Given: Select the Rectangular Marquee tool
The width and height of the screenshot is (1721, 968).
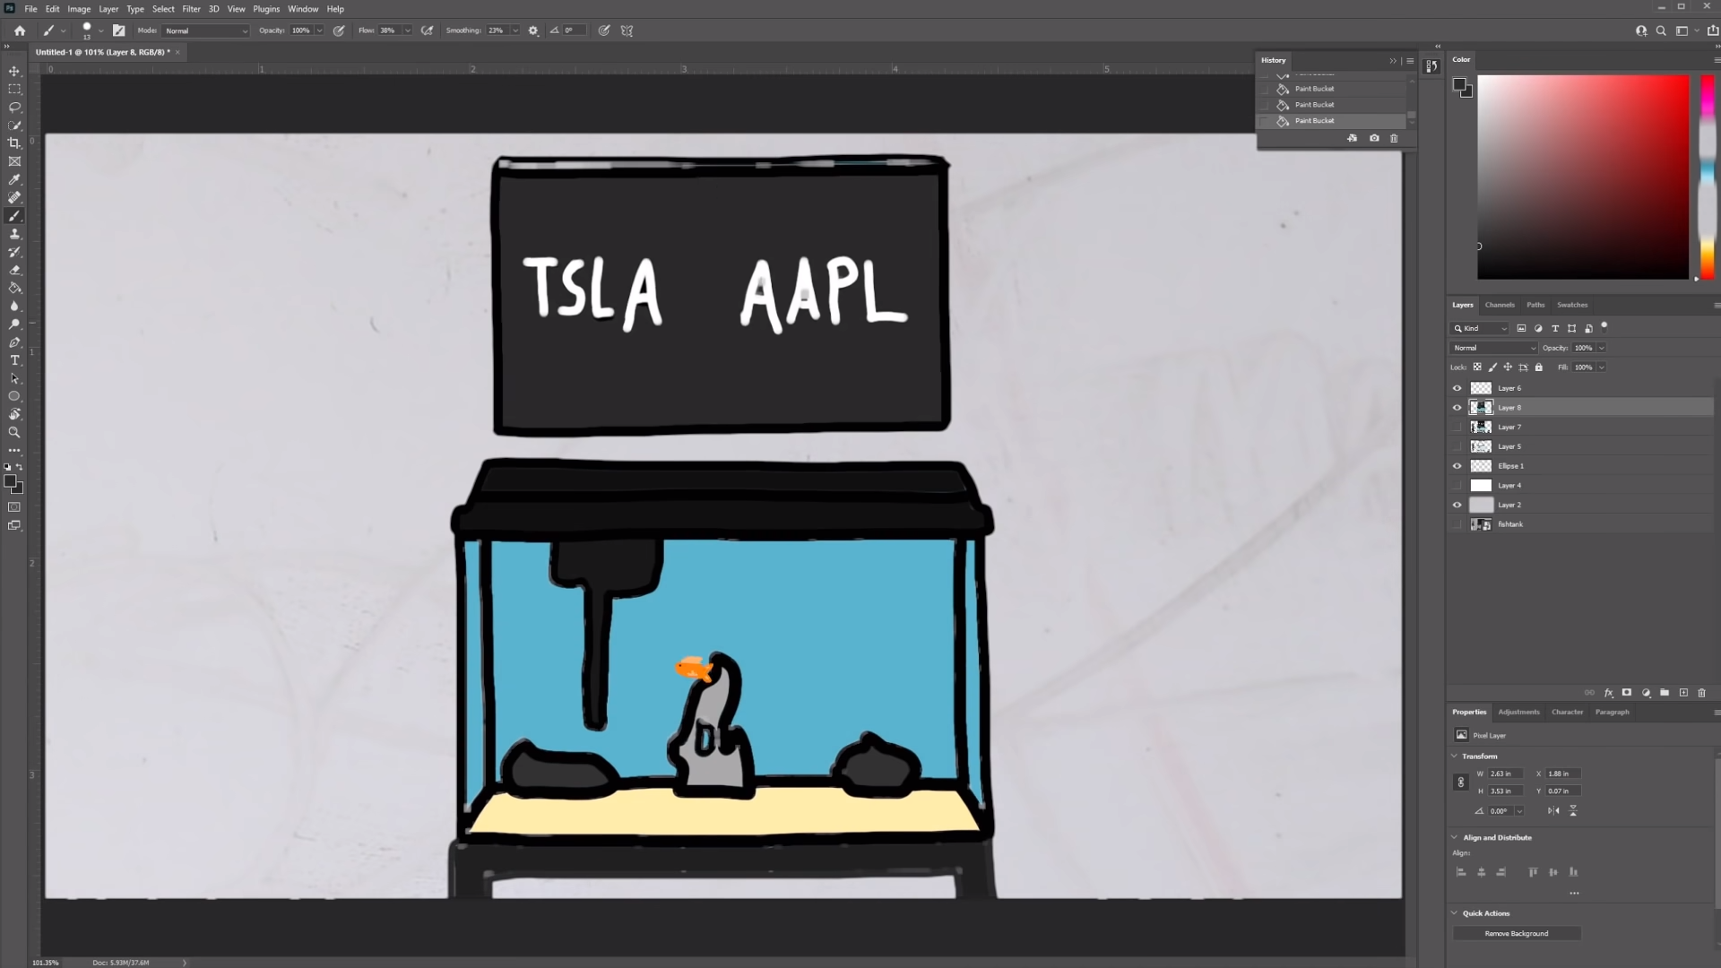Looking at the screenshot, I should (14, 89).
